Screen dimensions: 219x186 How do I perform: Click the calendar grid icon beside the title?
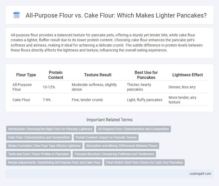(17, 15)
